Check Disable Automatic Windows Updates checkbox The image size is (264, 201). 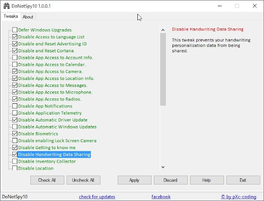pos(15,126)
